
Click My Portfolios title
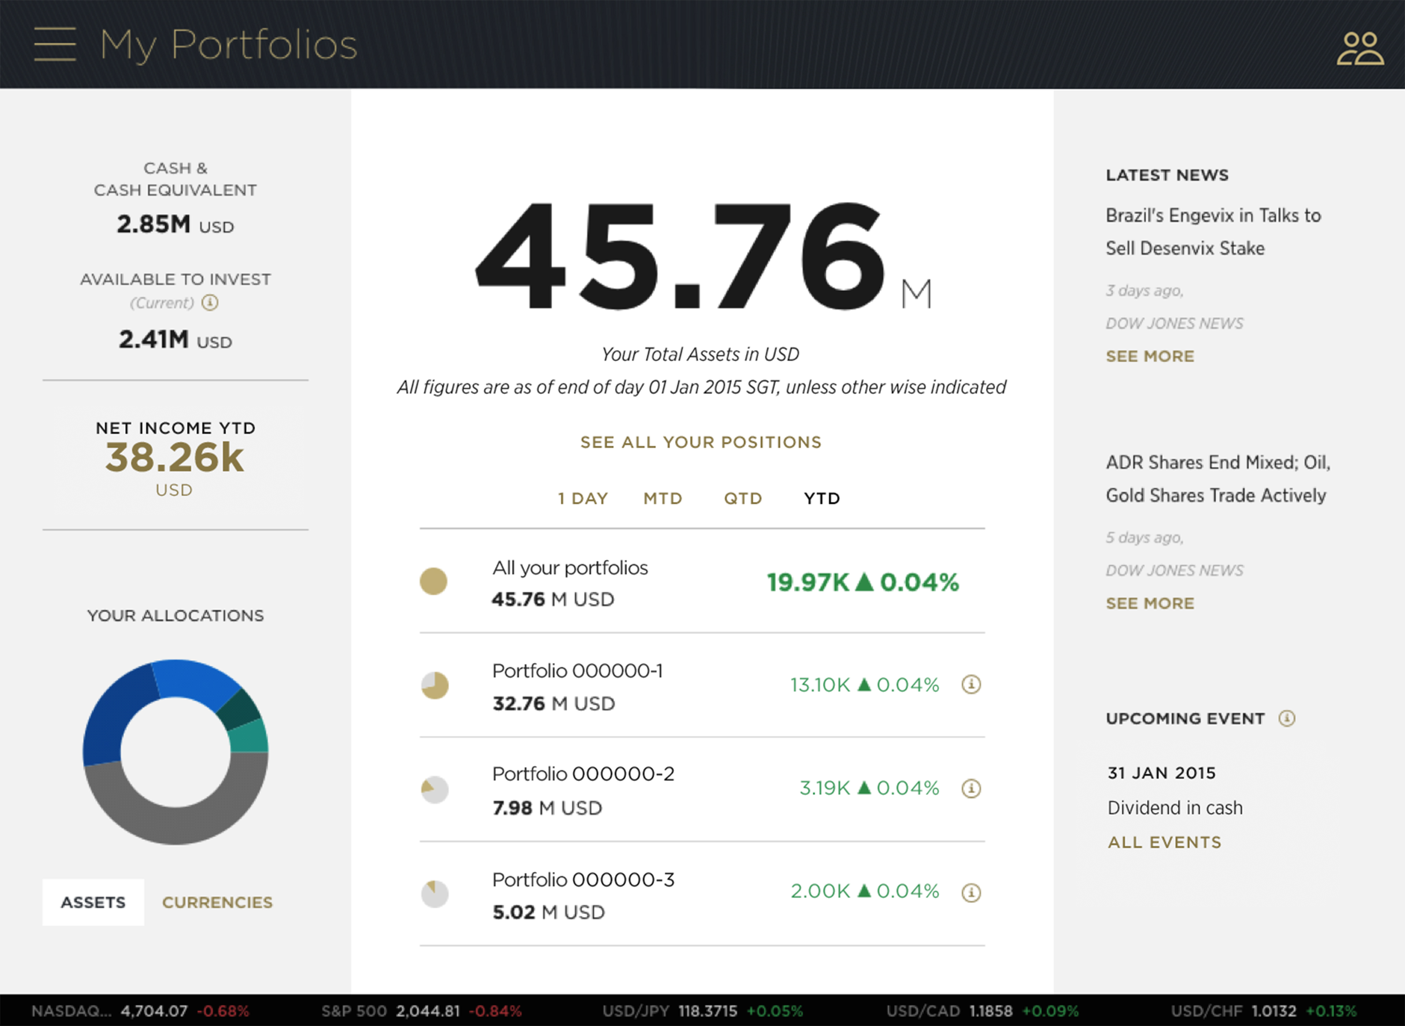coord(229,45)
